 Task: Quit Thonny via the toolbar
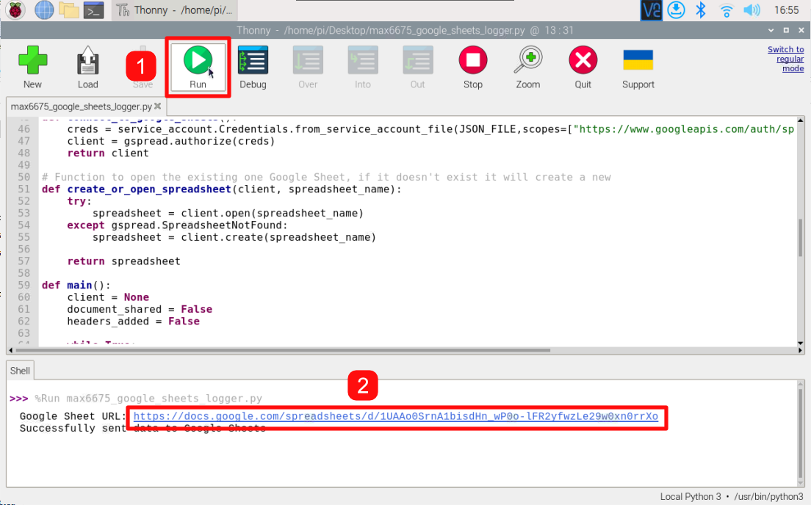[583, 66]
